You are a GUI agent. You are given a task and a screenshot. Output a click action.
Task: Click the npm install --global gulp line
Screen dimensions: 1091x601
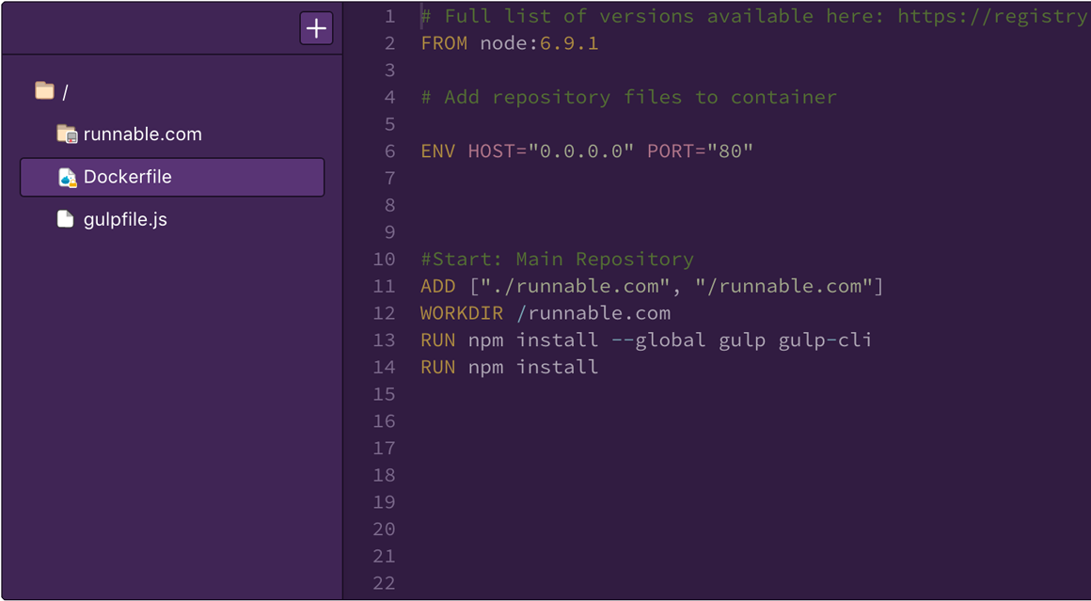(646, 340)
